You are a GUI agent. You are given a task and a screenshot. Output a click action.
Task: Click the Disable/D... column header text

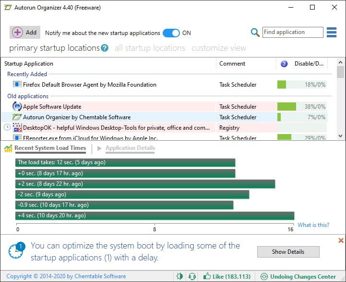tap(309, 64)
